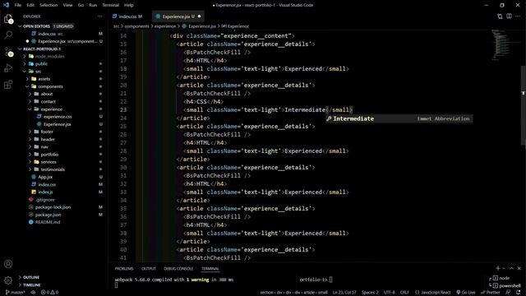The height and width of the screenshot is (296, 526).
Task: Open the Search view in activity bar
Action: tap(8, 35)
